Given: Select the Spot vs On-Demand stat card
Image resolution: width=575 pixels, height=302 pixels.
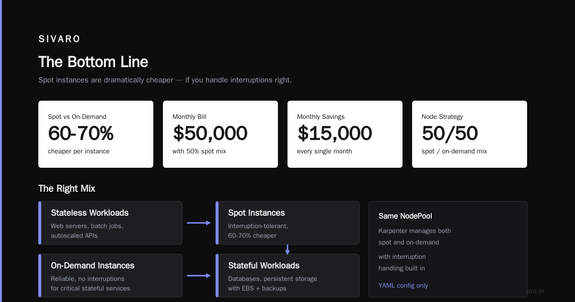Looking at the screenshot, I should click(96, 134).
